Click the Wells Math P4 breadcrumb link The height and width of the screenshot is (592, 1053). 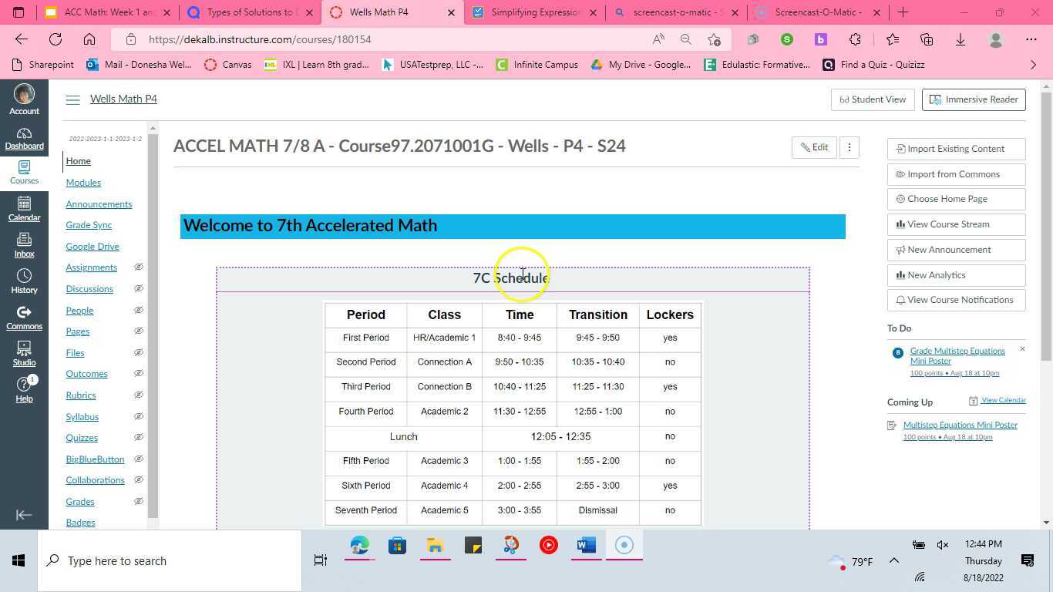(123, 99)
